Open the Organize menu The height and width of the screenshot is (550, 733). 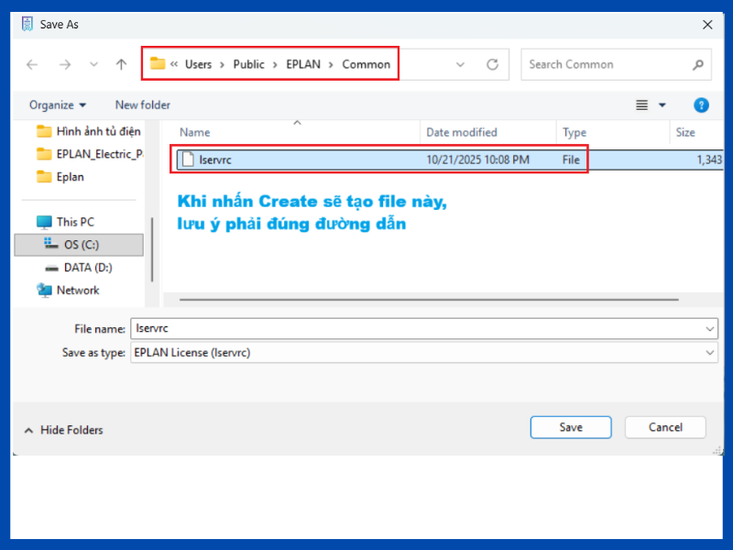click(x=57, y=105)
